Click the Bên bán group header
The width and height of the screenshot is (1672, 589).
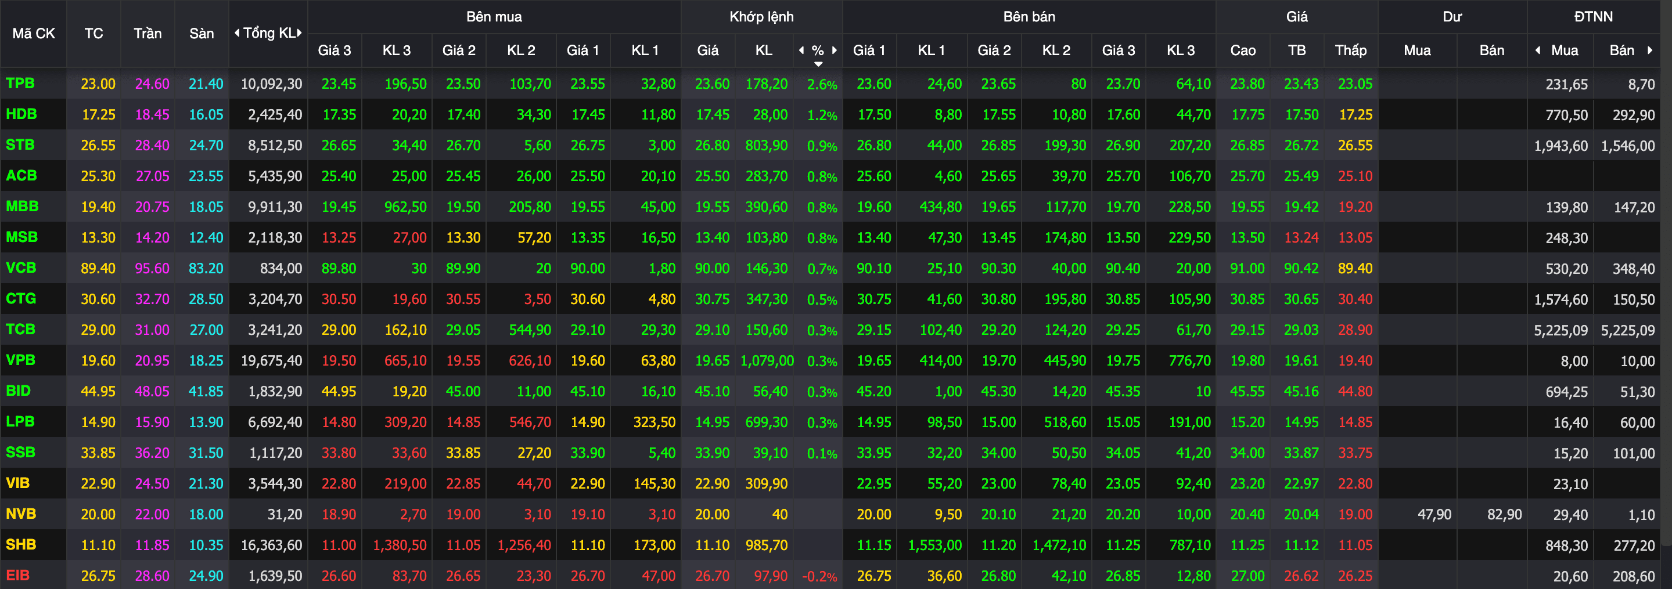click(x=1029, y=17)
